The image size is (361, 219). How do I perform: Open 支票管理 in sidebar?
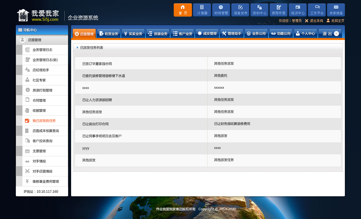pos(42,151)
